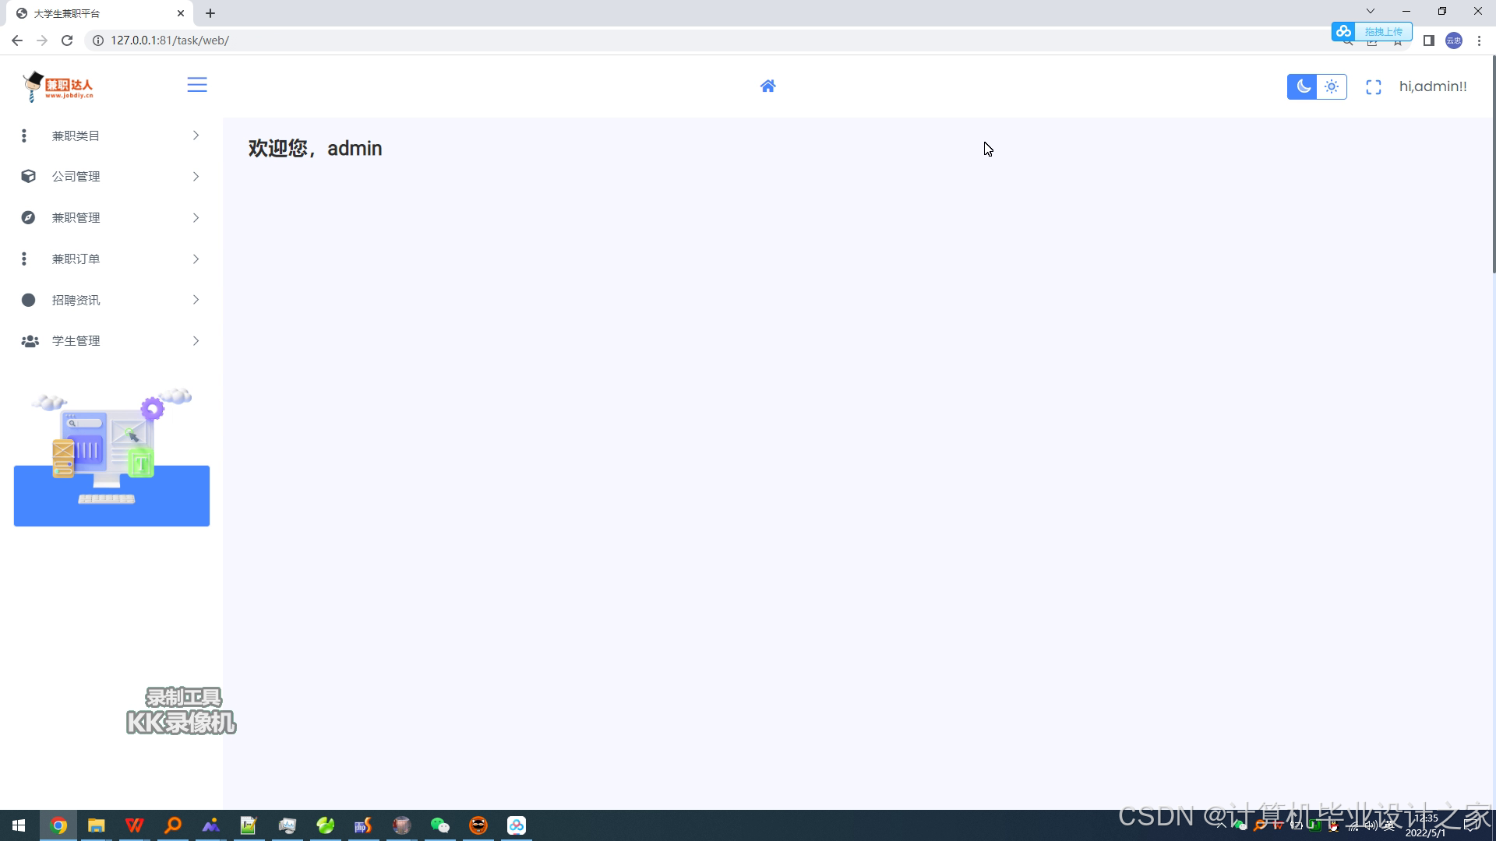Open WeChat from the taskbar
Image resolution: width=1496 pixels, height=841 pixels.
point(440,825)
